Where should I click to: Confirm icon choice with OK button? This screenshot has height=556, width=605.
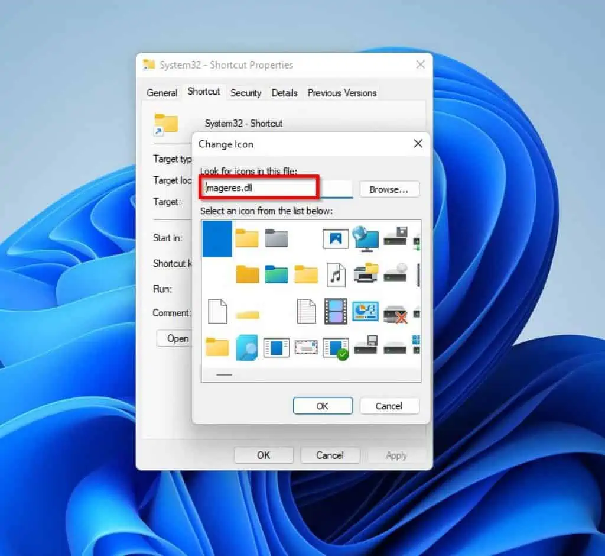(x=323, y=406)
